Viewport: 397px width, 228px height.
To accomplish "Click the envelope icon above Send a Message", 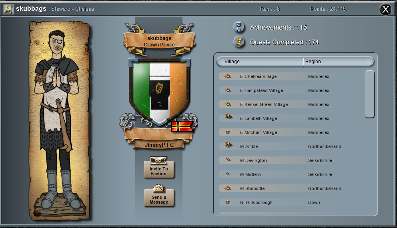I will (159, 188).
